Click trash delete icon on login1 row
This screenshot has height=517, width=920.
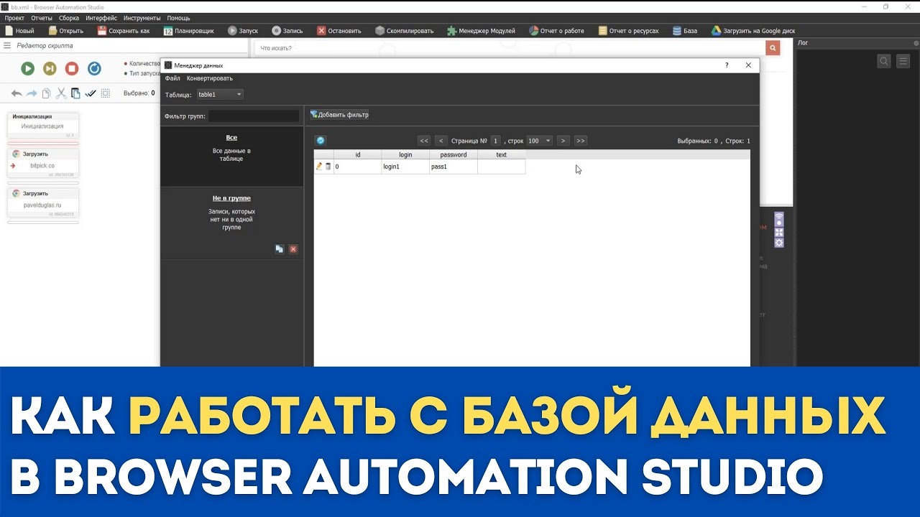(328, 167)
